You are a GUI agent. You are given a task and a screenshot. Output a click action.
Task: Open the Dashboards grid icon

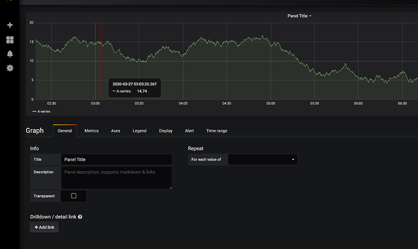(x=10, y=40)
